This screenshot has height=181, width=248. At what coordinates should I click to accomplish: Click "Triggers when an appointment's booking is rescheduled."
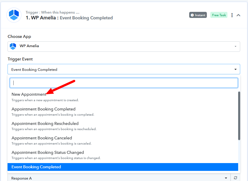click(54, 129)
